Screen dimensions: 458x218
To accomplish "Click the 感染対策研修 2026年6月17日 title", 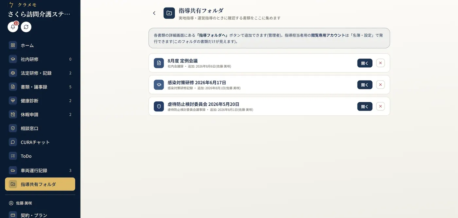I will click(197, 82).
